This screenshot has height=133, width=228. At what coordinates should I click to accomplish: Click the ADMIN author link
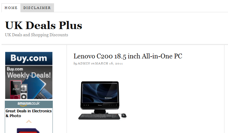click(84, 64)
